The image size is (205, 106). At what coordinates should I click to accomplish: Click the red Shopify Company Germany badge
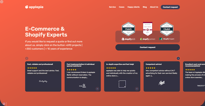[x=148, y=29]
